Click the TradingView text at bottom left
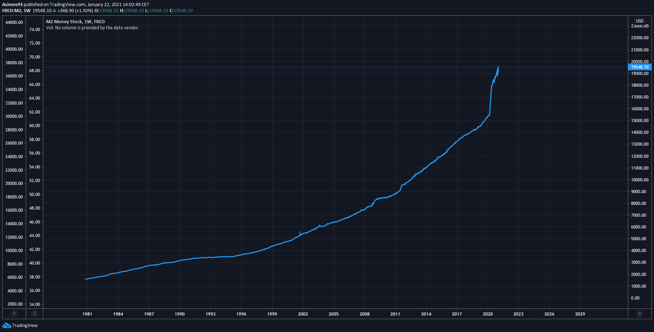The width and height of the screenshot is (654, 332). (25, 325)
